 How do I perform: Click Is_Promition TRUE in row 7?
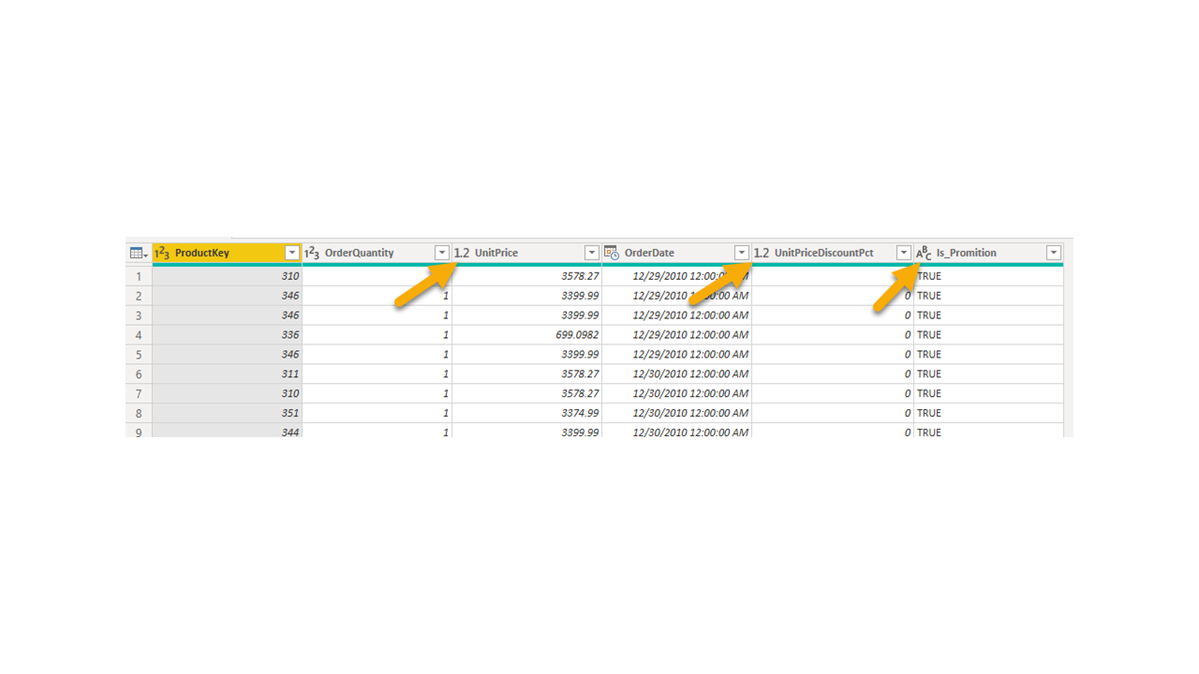tap(989, 393)
